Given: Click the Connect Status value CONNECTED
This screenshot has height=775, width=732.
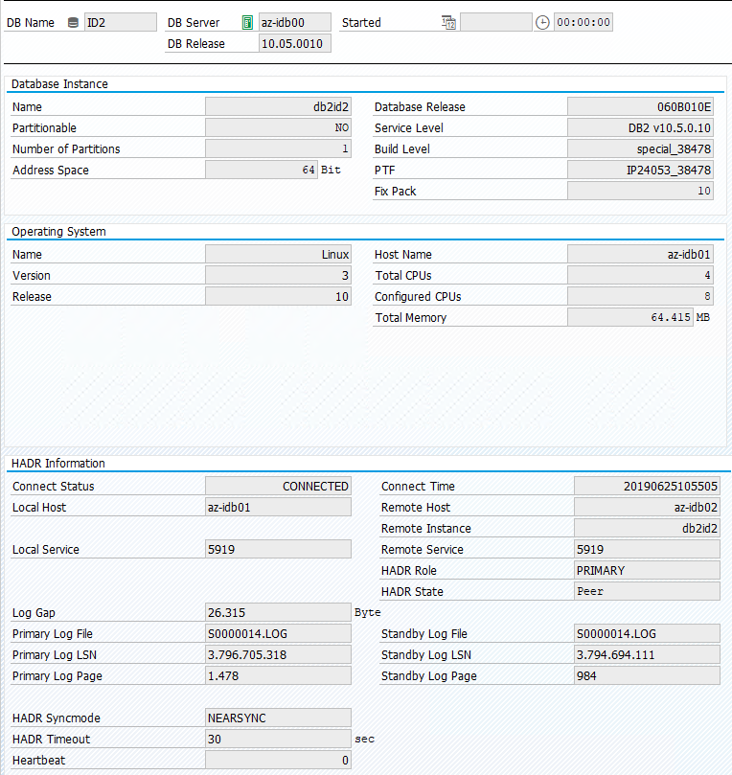Looking at the screenshot, I should coord(278,487).
